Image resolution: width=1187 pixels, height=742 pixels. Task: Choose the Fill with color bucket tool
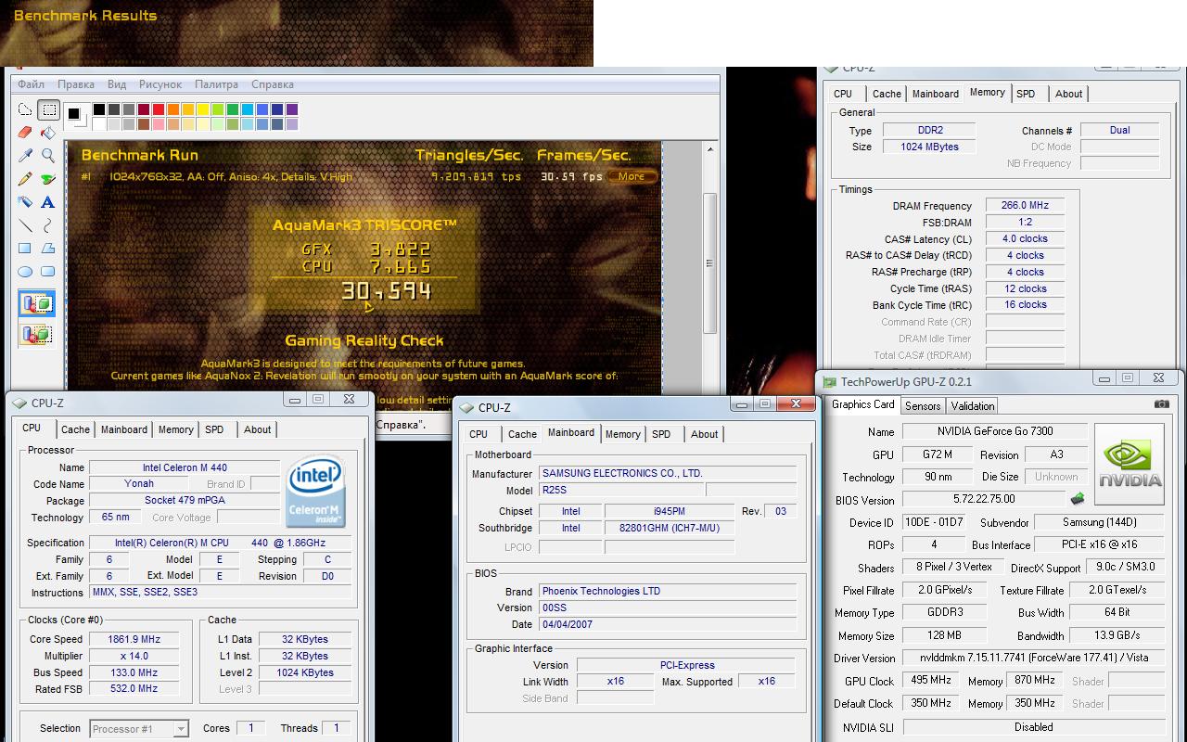click(x=48, y=133)
